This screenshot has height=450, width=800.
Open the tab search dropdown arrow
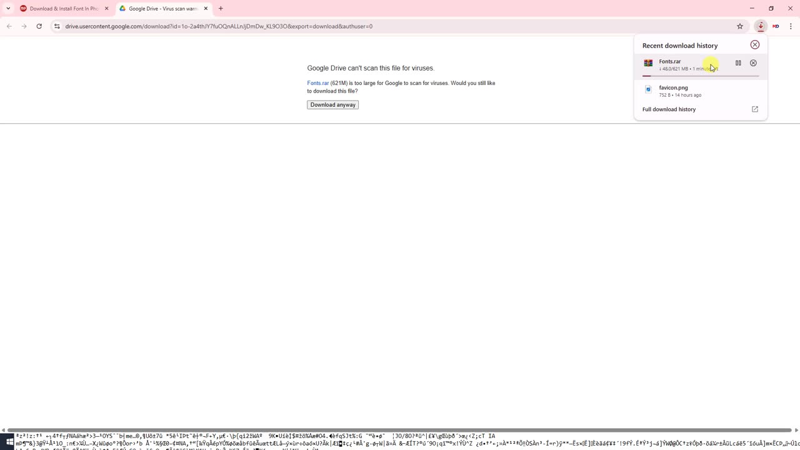click(8, 9)
